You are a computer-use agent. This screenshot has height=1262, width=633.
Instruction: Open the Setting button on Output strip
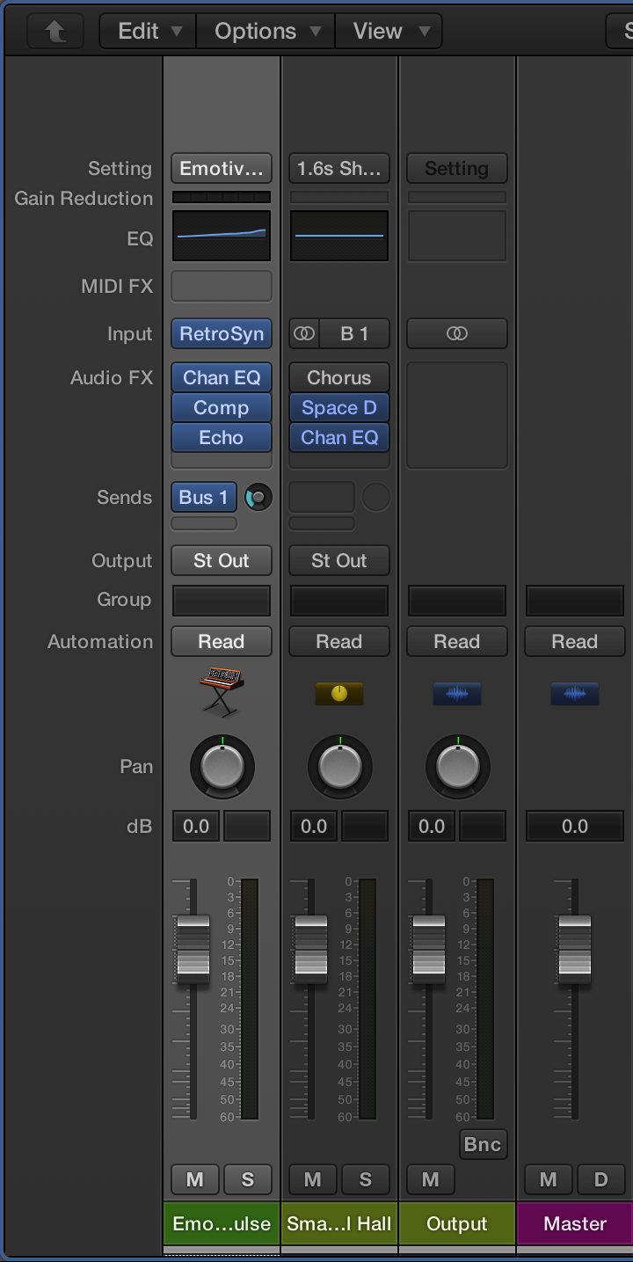(457, 168)
